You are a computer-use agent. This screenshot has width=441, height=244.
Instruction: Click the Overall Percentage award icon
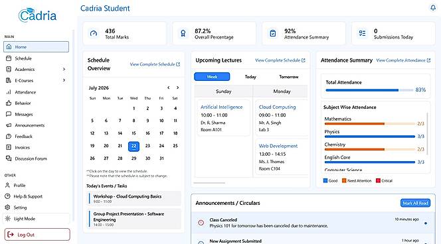[183, 34]
